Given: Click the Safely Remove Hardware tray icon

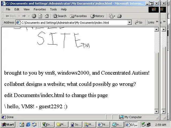Looking at the screenshot, I should [144, 125].
